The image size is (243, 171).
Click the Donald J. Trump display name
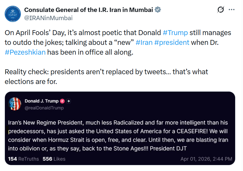click(x=42, y=101)
